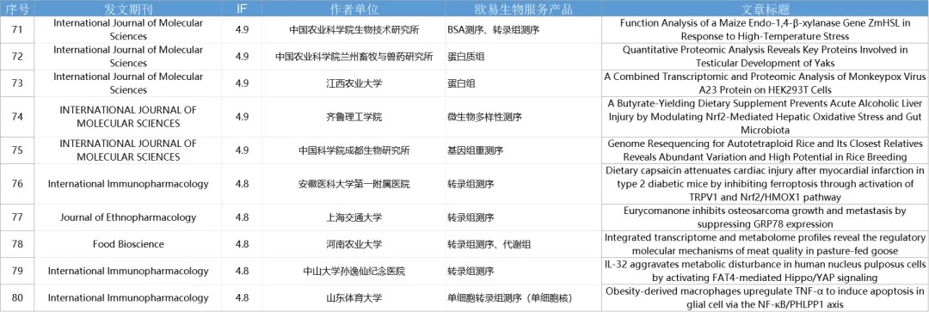The height and width of the screenshot is (312, 929).
Task: Select the 蛋白组 product cell in row 73
Action: tap(524, 83)
